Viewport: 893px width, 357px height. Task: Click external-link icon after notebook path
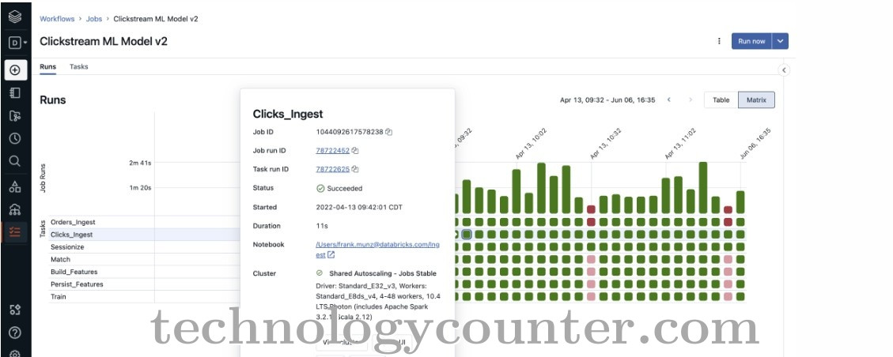(331, 255)
